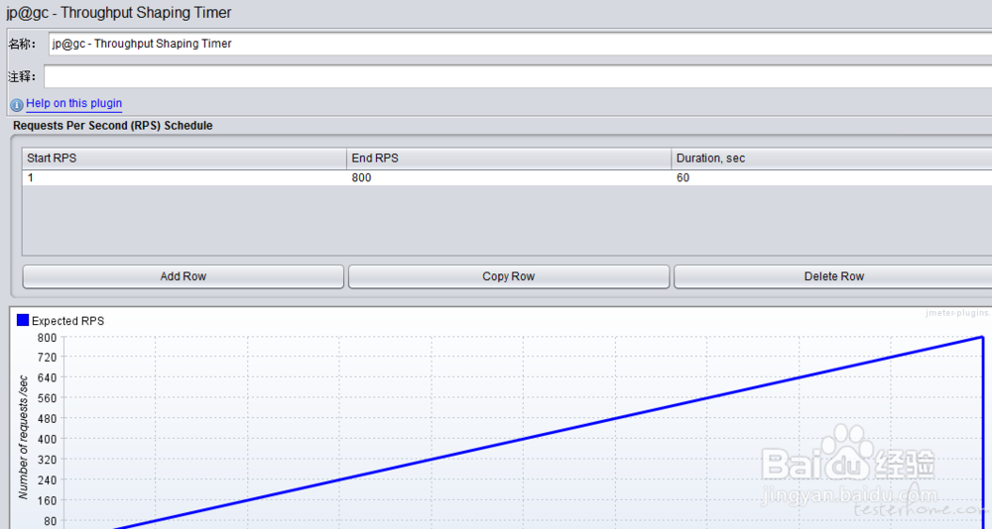Click the Requests Per Second (RPS) Schedule heading
Viewport: 992px width, 529px height.
(113, 126)
